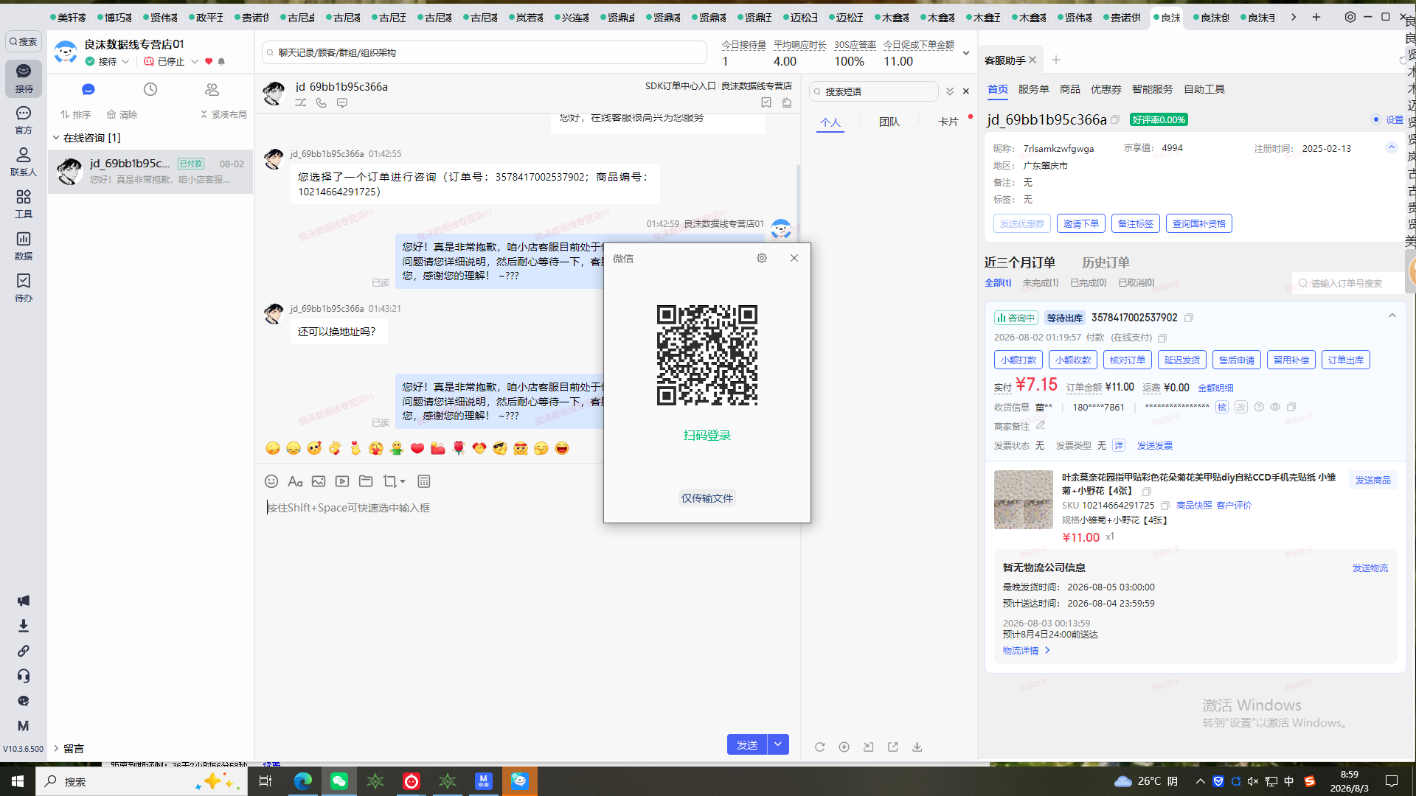Open the 金额明细 link
Screen dimensions: 1416x796
point(1215,388)
